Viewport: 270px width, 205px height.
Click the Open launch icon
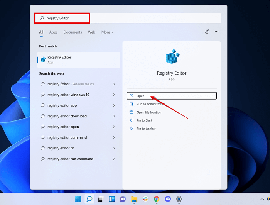click(132, 95)
